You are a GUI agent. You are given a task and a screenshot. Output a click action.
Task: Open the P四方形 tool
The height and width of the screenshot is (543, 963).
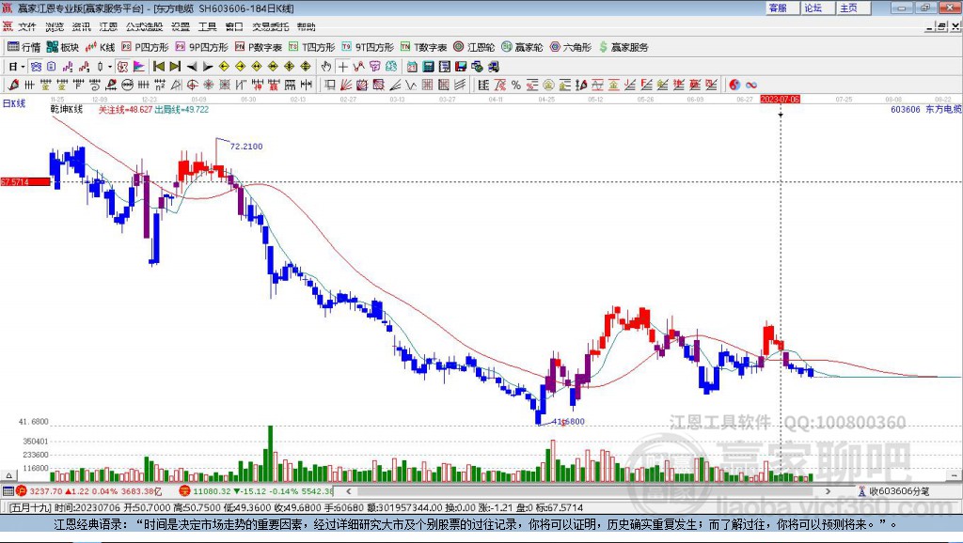[145, 47]
